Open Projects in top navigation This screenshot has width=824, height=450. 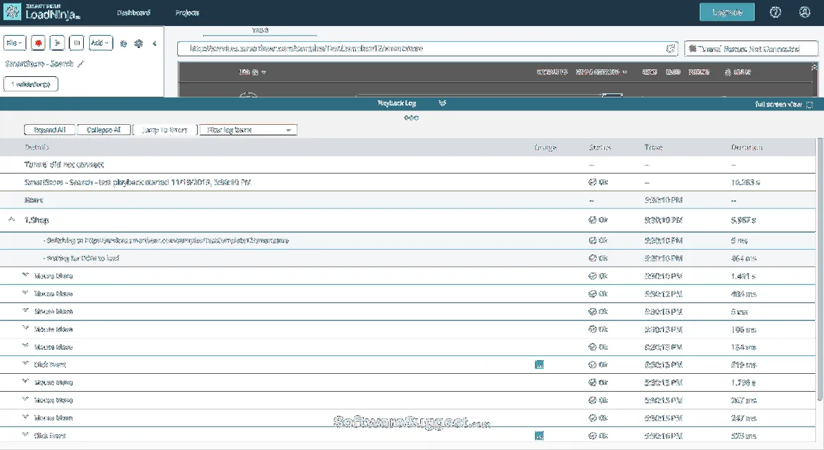click(187, 13)
